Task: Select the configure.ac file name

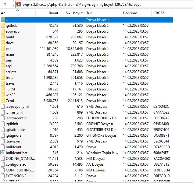Action: point(16,164)
